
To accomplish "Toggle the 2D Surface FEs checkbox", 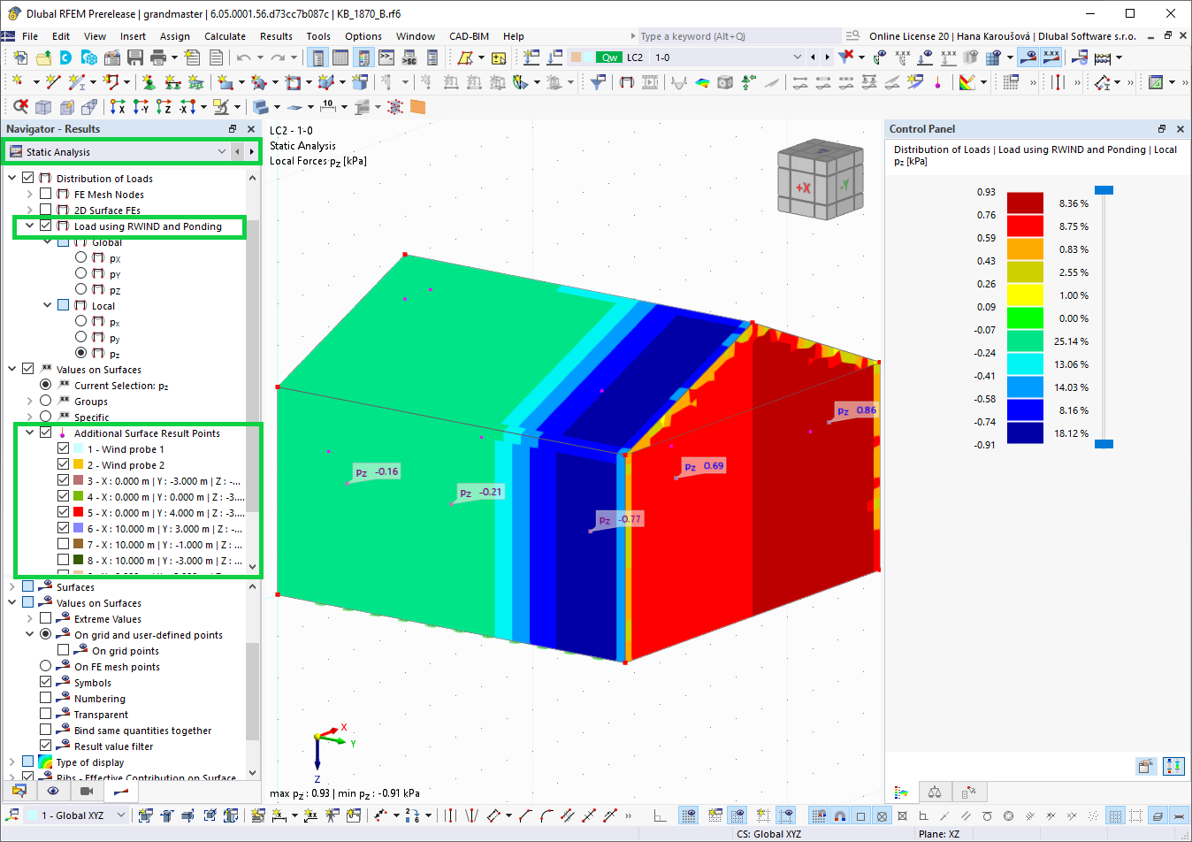I will coord(45,210).
